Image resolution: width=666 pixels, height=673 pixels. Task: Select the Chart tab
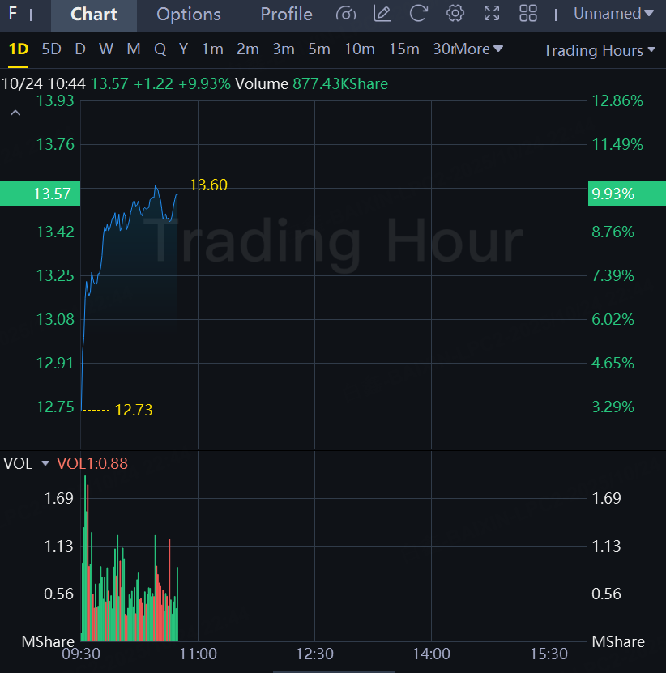tap(94, 15)
